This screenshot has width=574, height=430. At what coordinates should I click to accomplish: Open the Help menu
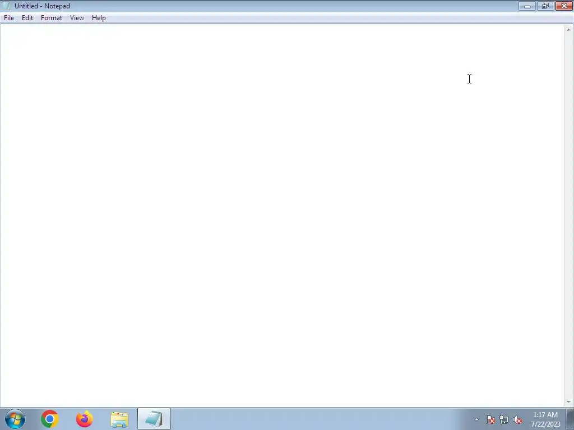click(99, 18)
